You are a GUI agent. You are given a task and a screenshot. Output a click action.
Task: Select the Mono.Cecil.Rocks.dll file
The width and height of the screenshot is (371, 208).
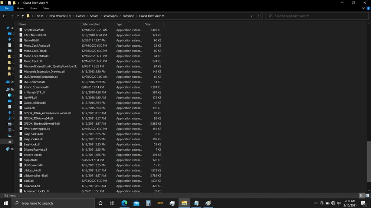37,46
